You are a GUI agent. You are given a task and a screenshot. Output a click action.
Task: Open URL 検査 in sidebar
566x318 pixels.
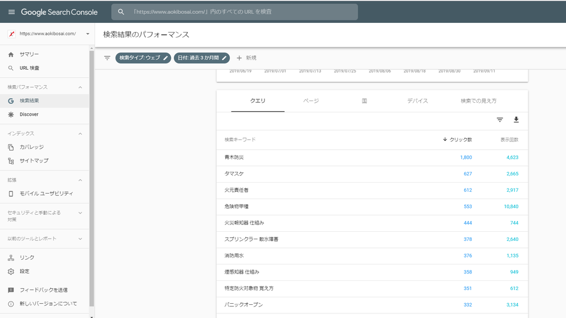pos(29,68)
